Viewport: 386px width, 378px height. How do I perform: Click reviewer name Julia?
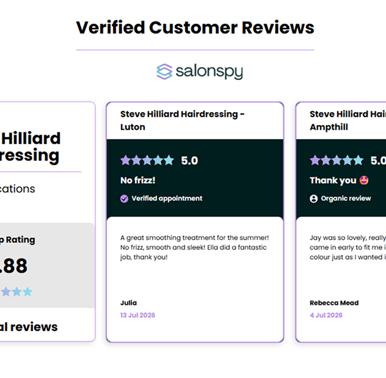pyautogui.click(x=128, y=303)
